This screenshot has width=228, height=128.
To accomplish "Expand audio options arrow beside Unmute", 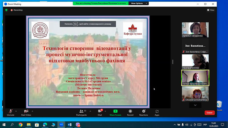I will click(16, 111).
